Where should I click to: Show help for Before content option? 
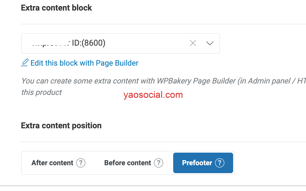pyautogui.click(x=159, y=163)
